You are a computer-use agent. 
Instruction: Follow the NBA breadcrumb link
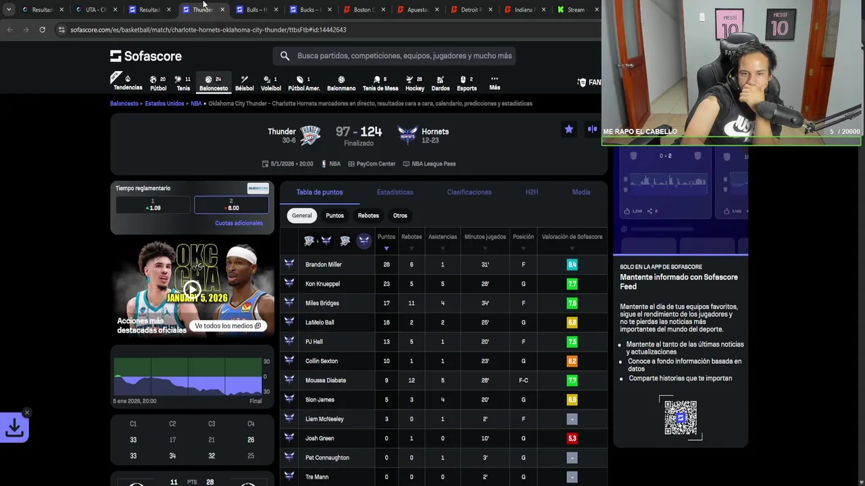(x=196, y=103)
